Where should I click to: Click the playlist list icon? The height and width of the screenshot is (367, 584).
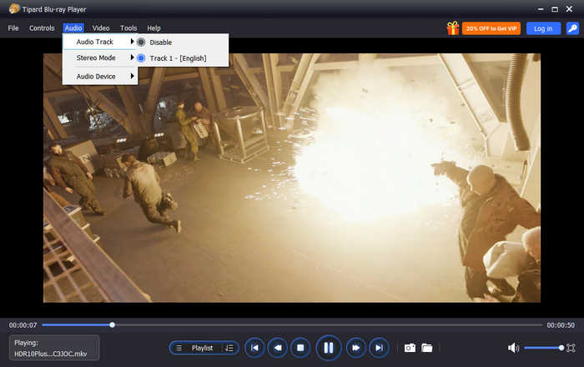(179, 348)
